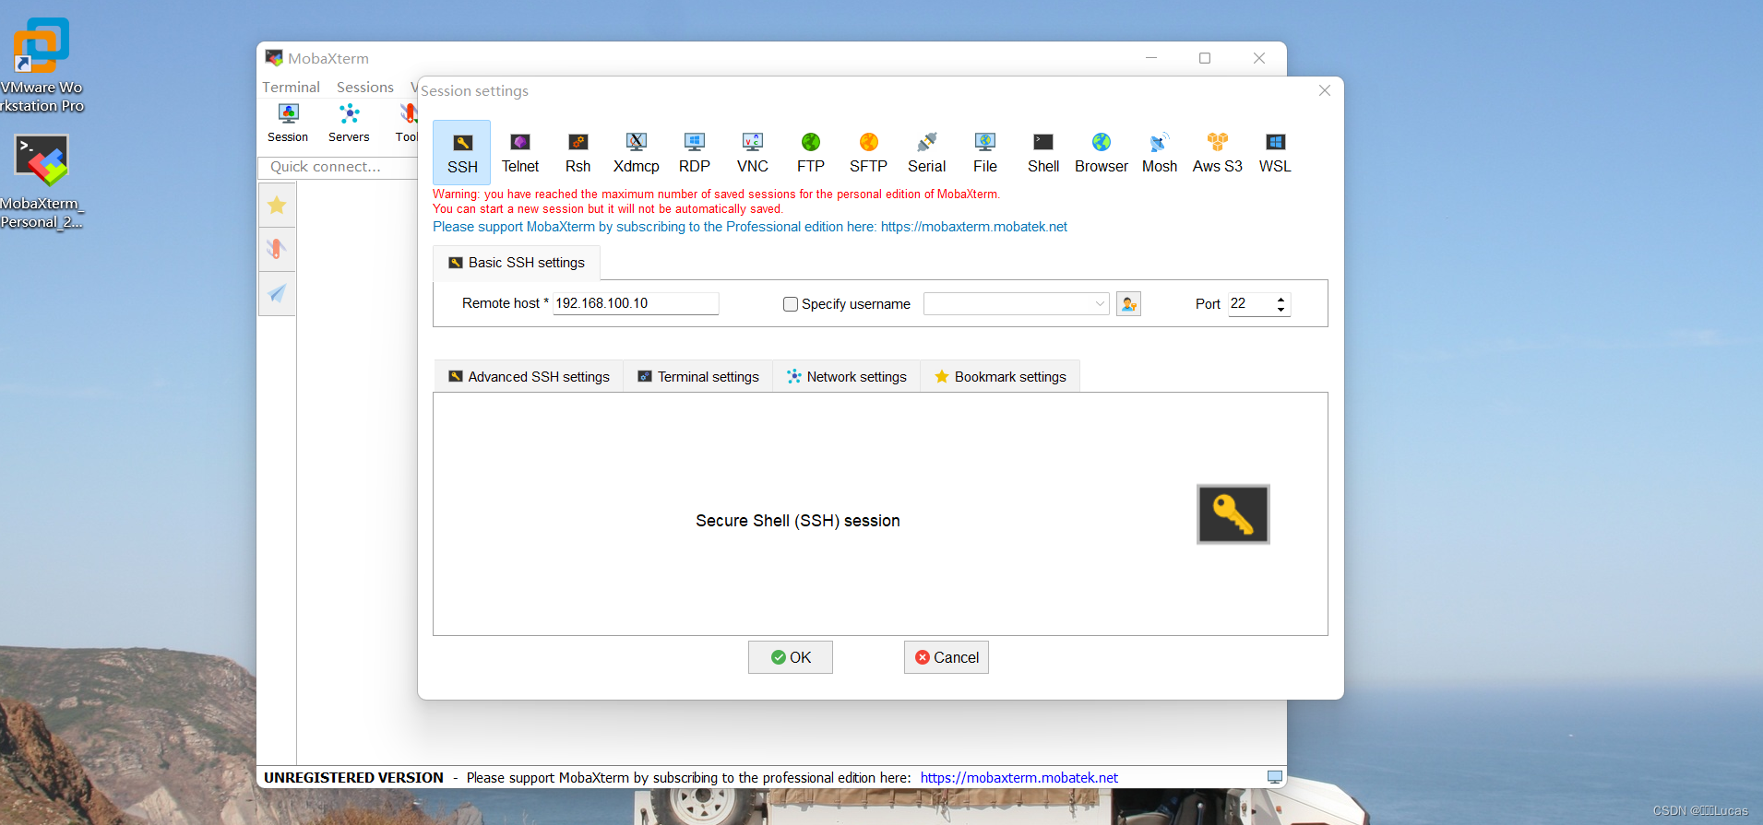Click the Session toolbar button in MobaXterm

288,123
